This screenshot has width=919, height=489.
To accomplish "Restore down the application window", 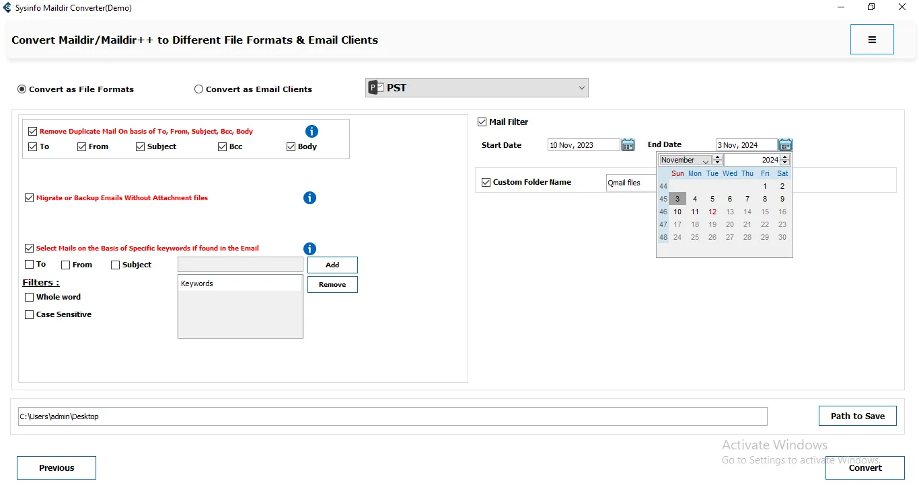I will tap(871, 7).
